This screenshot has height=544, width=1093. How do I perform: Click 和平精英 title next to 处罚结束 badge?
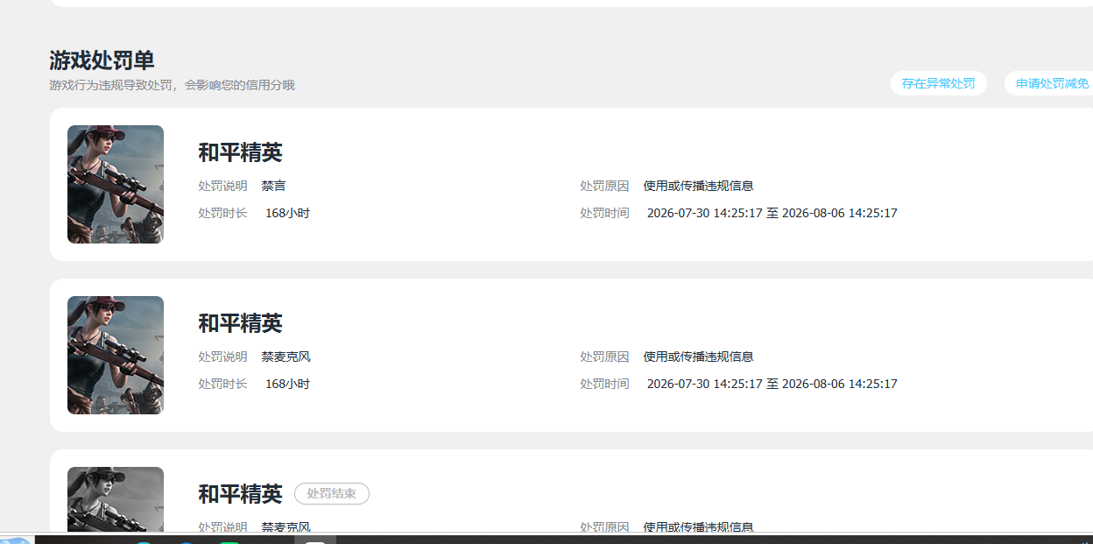pyautogui.click(x=240, y=494)
